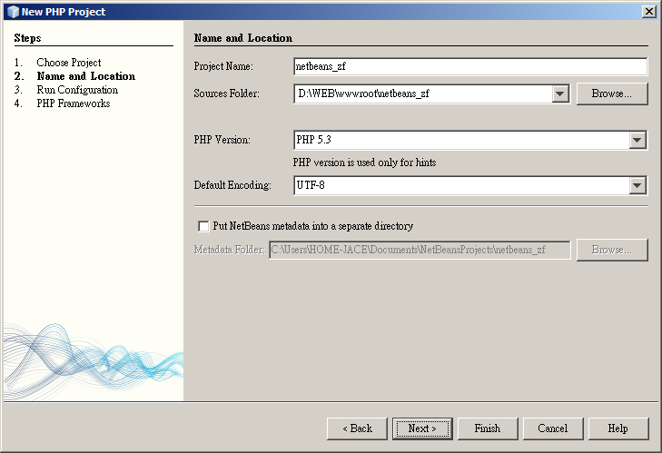Click Browse next to Sources Folder
Screen dimensions: 662x453
612,94
